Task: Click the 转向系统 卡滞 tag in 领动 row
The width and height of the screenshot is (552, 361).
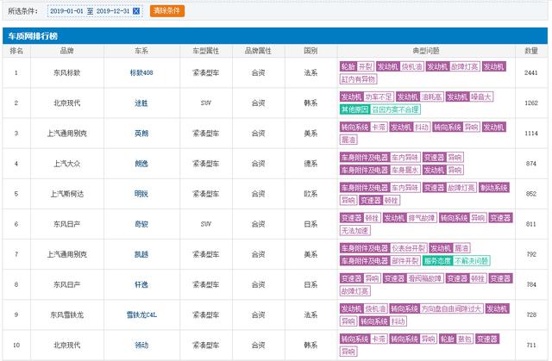Action: click(x=364, y=339)
